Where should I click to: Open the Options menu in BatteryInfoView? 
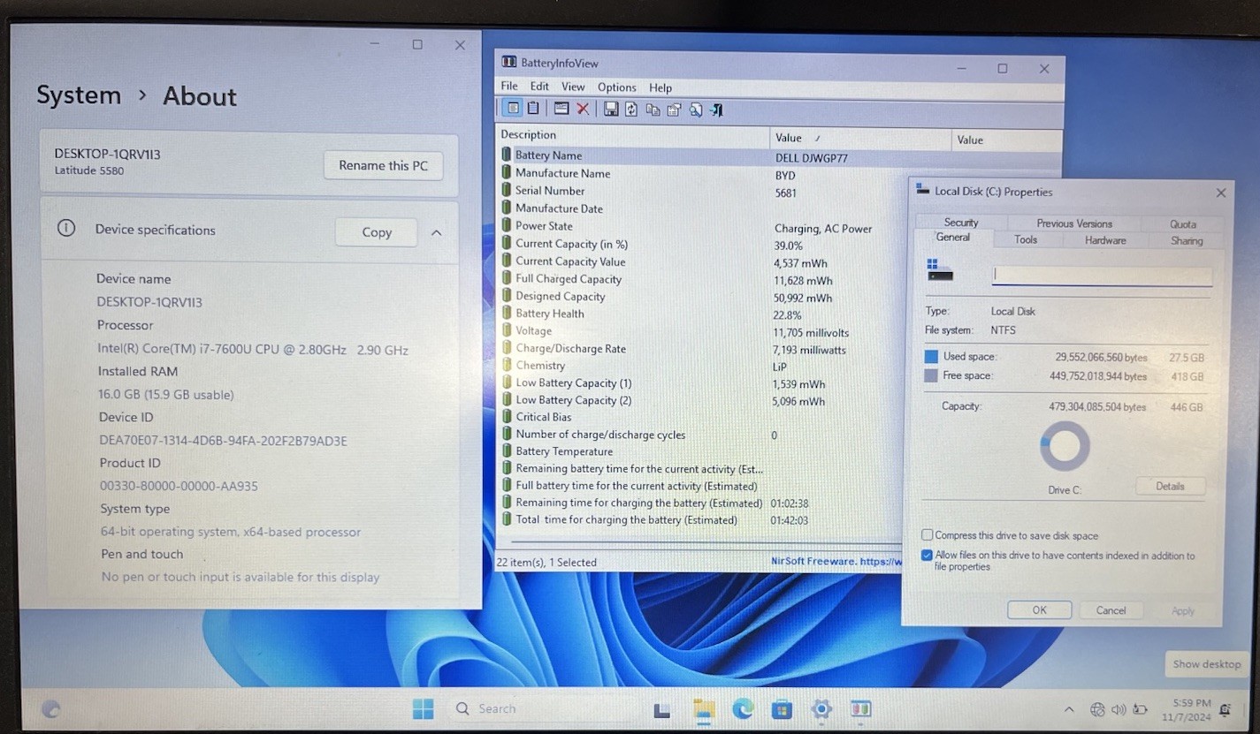pyautogui.click(x=616, y=87)
